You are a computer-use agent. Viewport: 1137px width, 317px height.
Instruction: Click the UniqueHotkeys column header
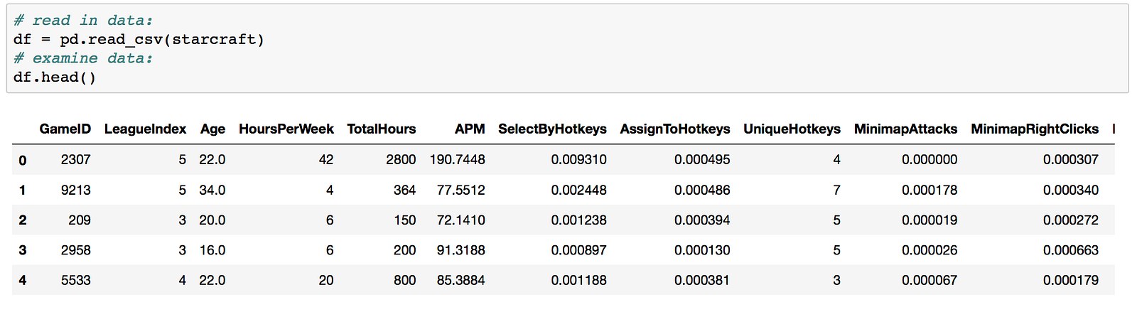(792, 129)
